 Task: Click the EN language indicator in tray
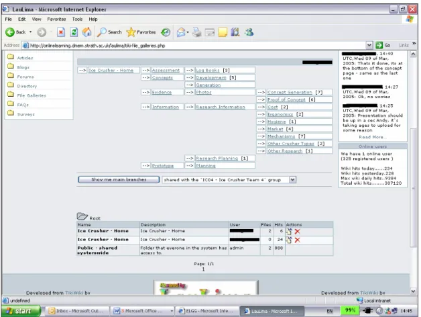[x=329, y=311]
